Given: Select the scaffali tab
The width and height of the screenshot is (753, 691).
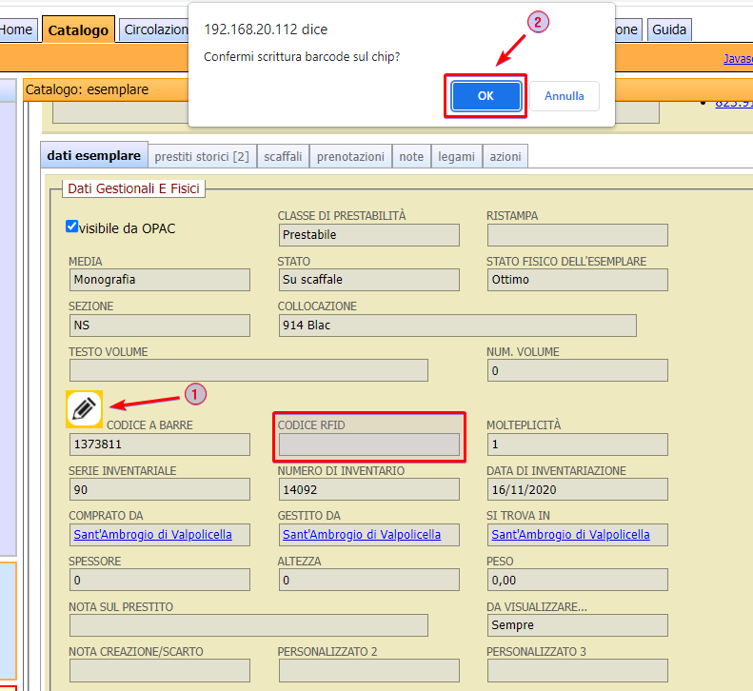Looking at the screenshot, I should pos(283,157).
